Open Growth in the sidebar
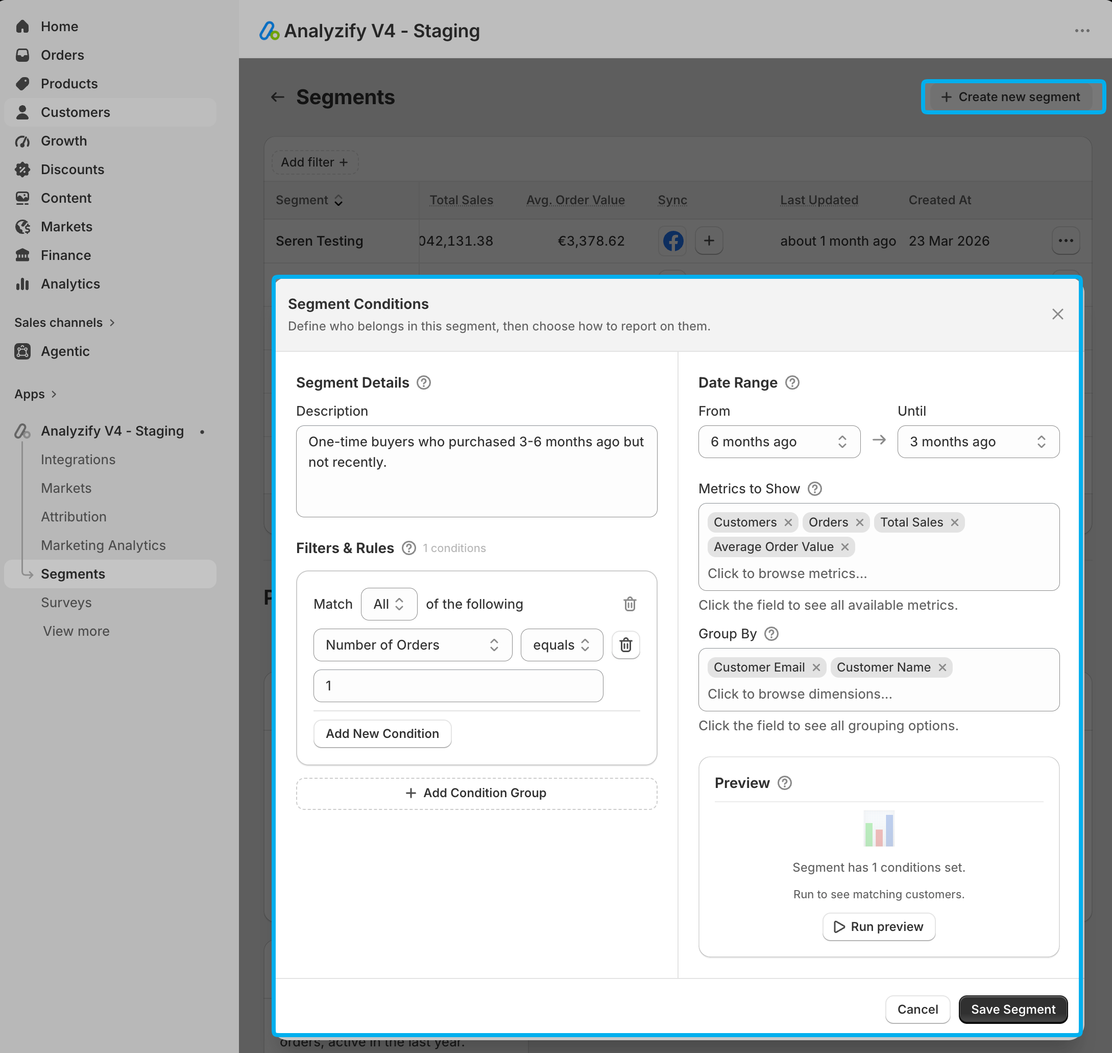 pyautogui.click(x=63, y=141)
